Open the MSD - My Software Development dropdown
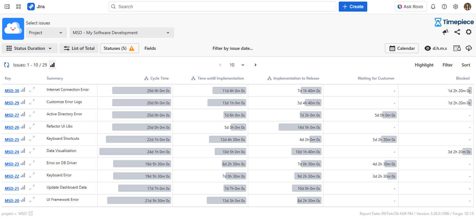Viewport: 476px width, 219px height. [x=122, y=33]
